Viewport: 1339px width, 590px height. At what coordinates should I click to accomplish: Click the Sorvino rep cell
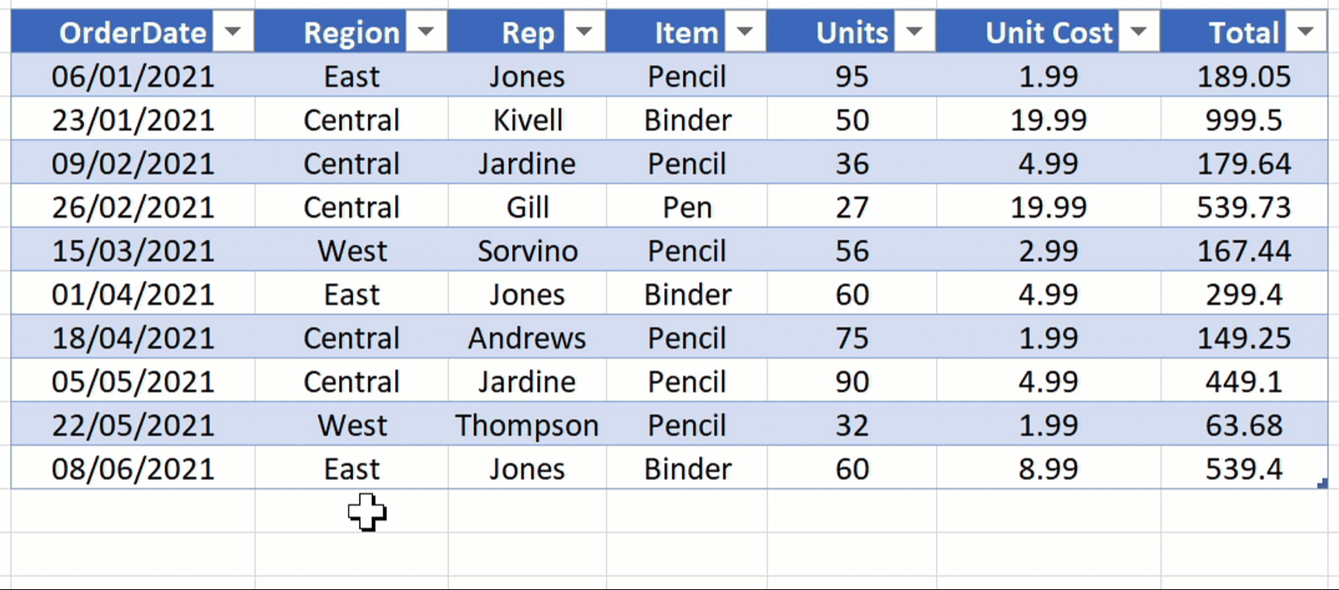click(528, 251)
